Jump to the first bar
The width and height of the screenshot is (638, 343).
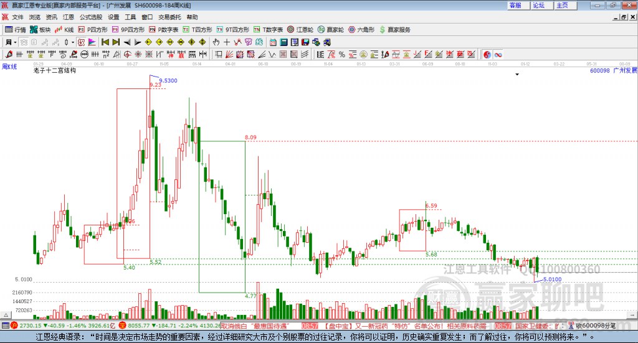click(105, 42)
